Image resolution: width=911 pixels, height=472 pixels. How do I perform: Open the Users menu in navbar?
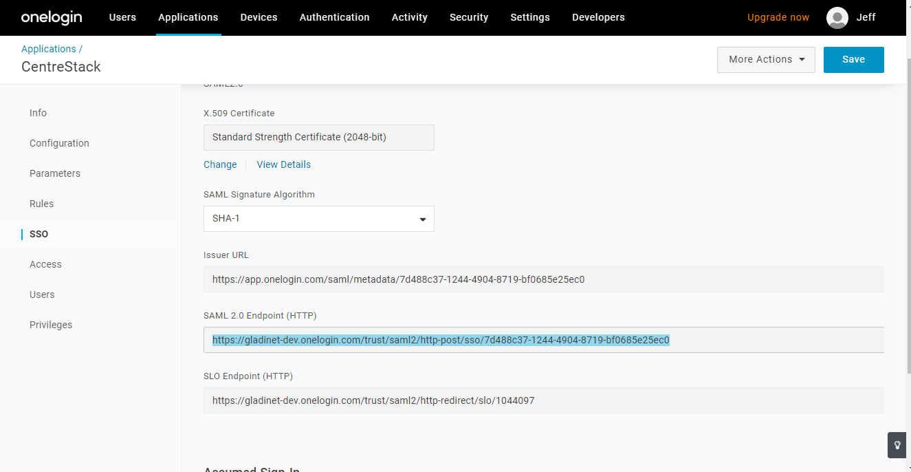pos(122,17)
